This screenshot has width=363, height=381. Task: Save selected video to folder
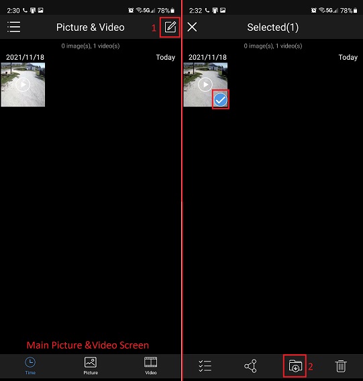point(295,366)
